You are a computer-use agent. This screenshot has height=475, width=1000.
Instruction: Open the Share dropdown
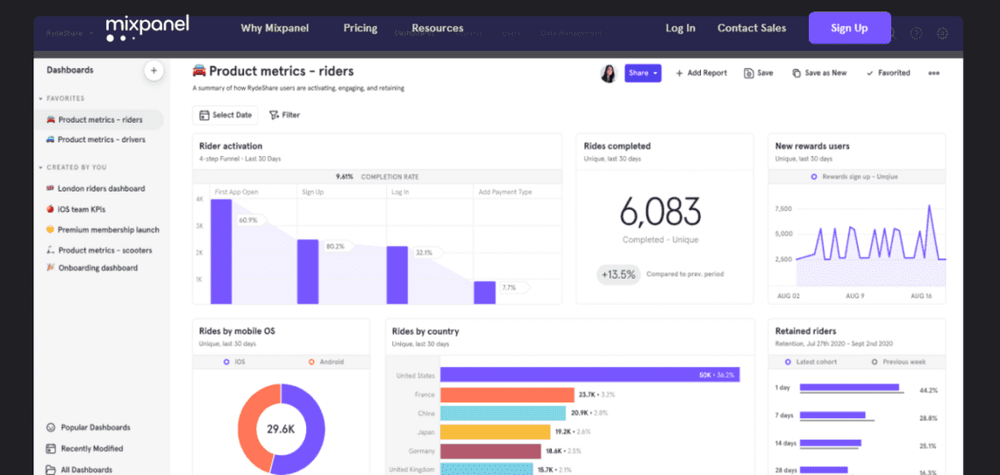pyautogui.click(x=643, y=74)
